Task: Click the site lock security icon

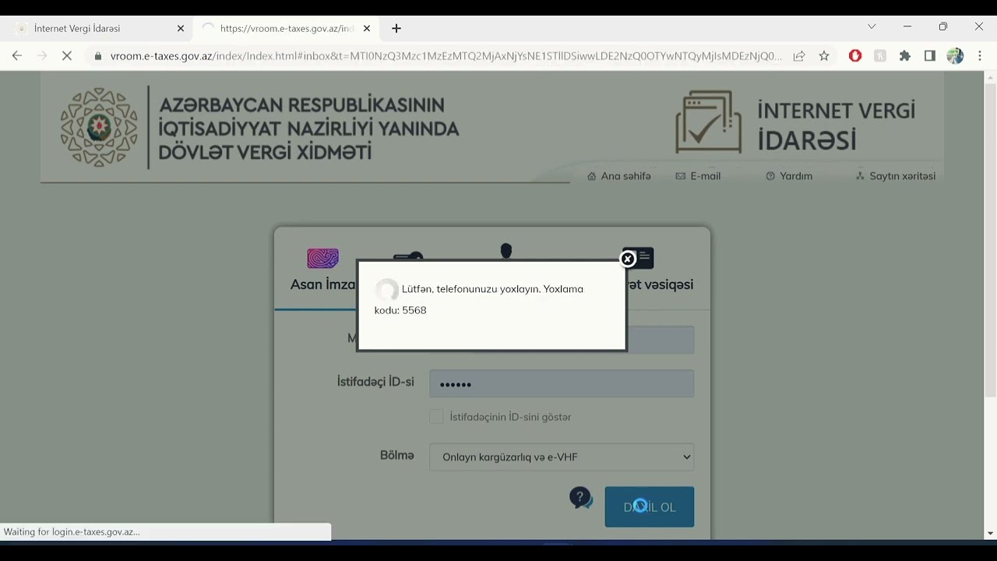Action: (97, 56)
